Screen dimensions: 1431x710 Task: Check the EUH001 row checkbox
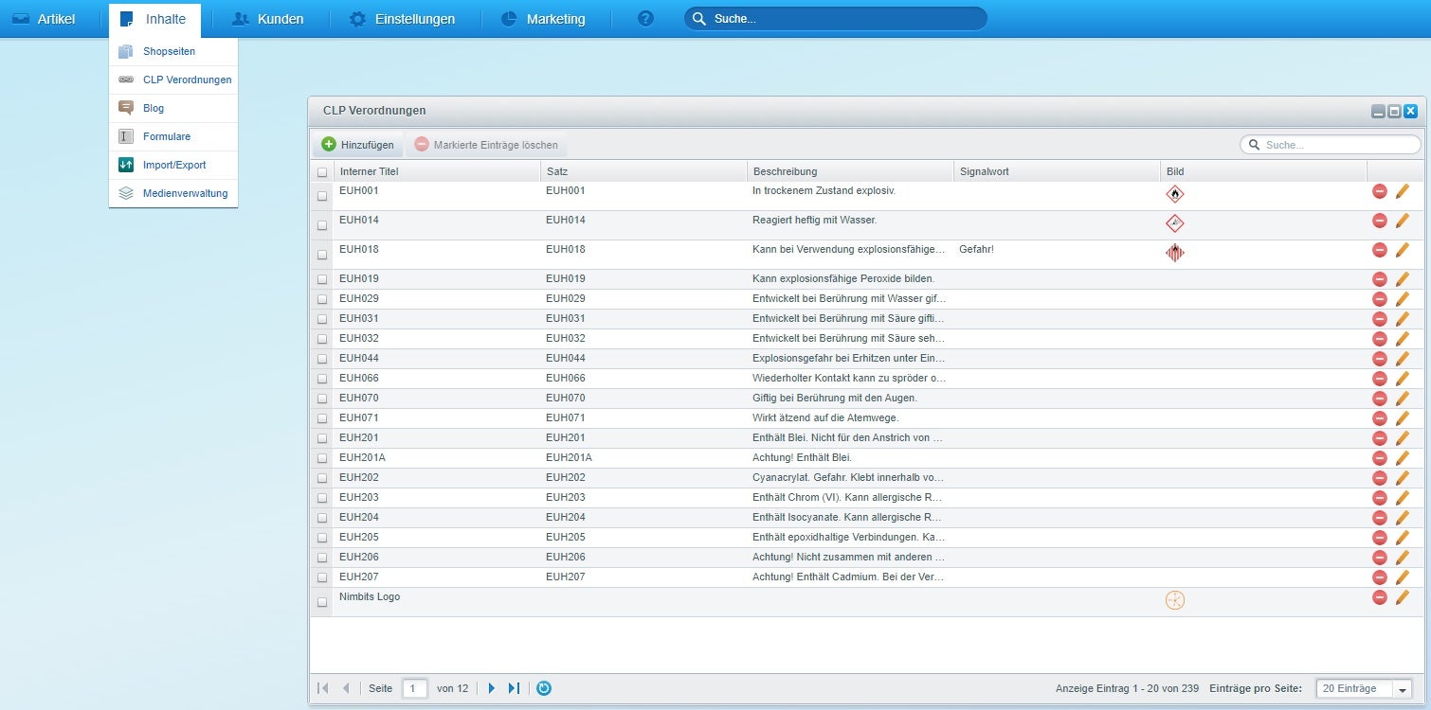click(322, 196)
